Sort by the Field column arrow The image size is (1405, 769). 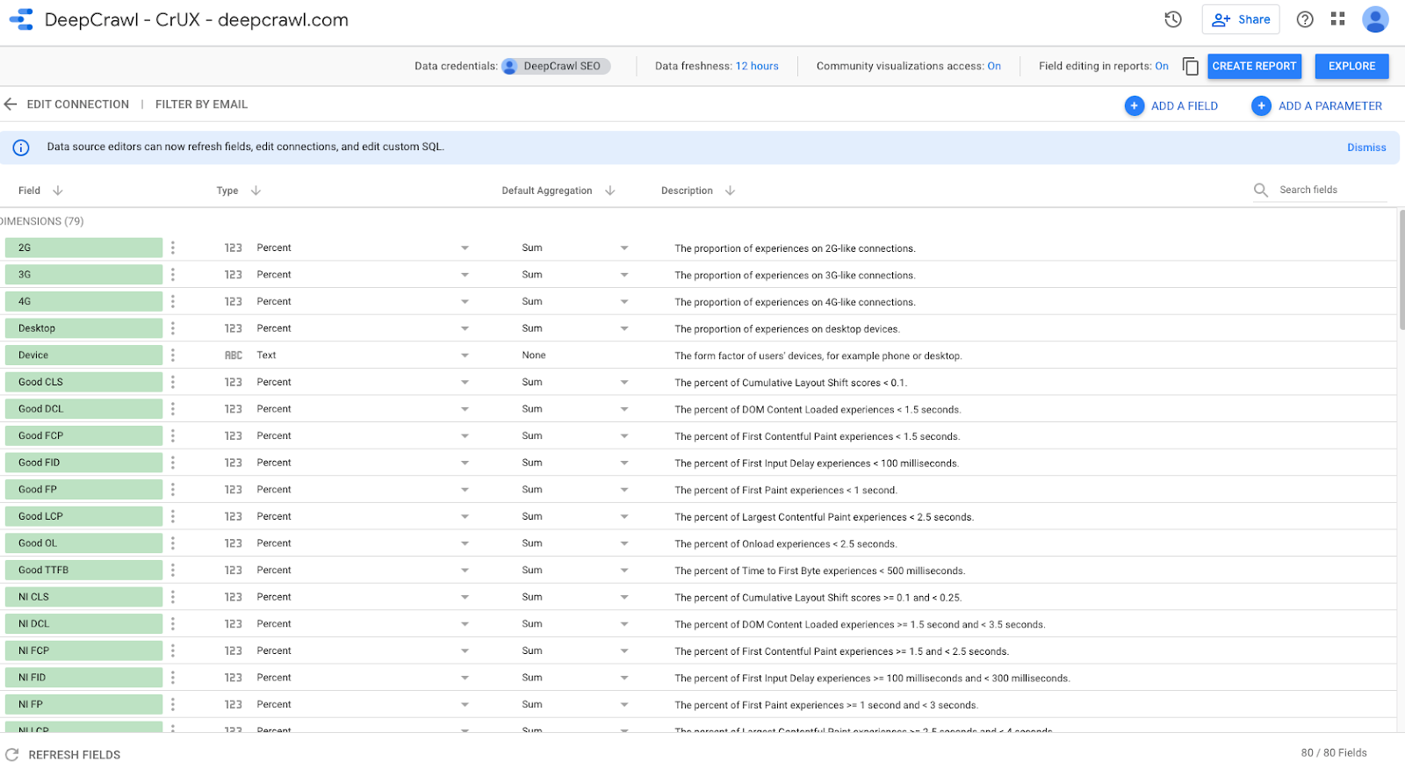(x=58, y=190)
